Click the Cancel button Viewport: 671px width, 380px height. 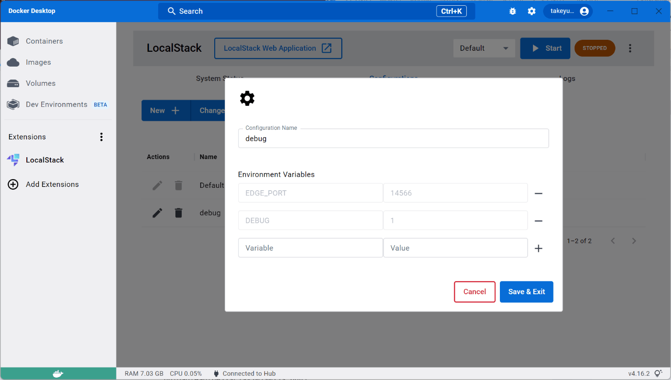(x=474, y=292)
